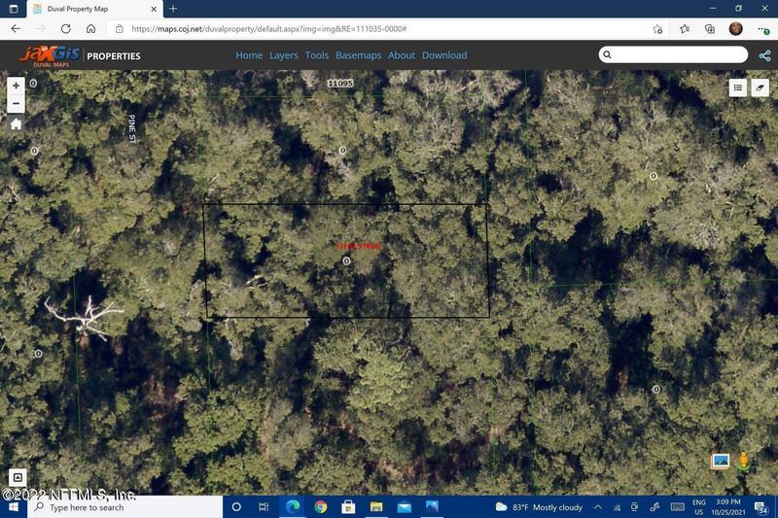This screenshot has height=518, width=778.
Task: Click the search magnifier icon
Action: 607,54
